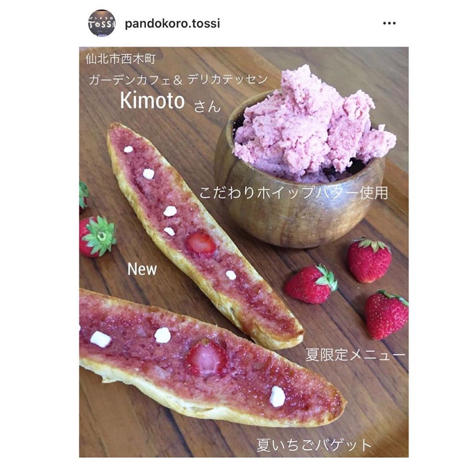Click the strawberry slice on the upper baguette
The image size is (462, 462).
[x=201, y=243]
